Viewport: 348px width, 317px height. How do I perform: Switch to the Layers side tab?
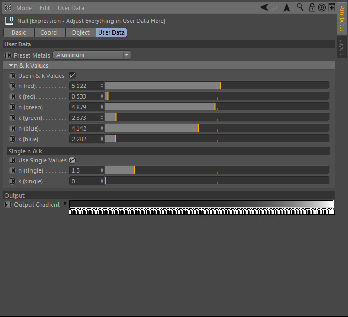pyautogui.click(x=342, y=47)
